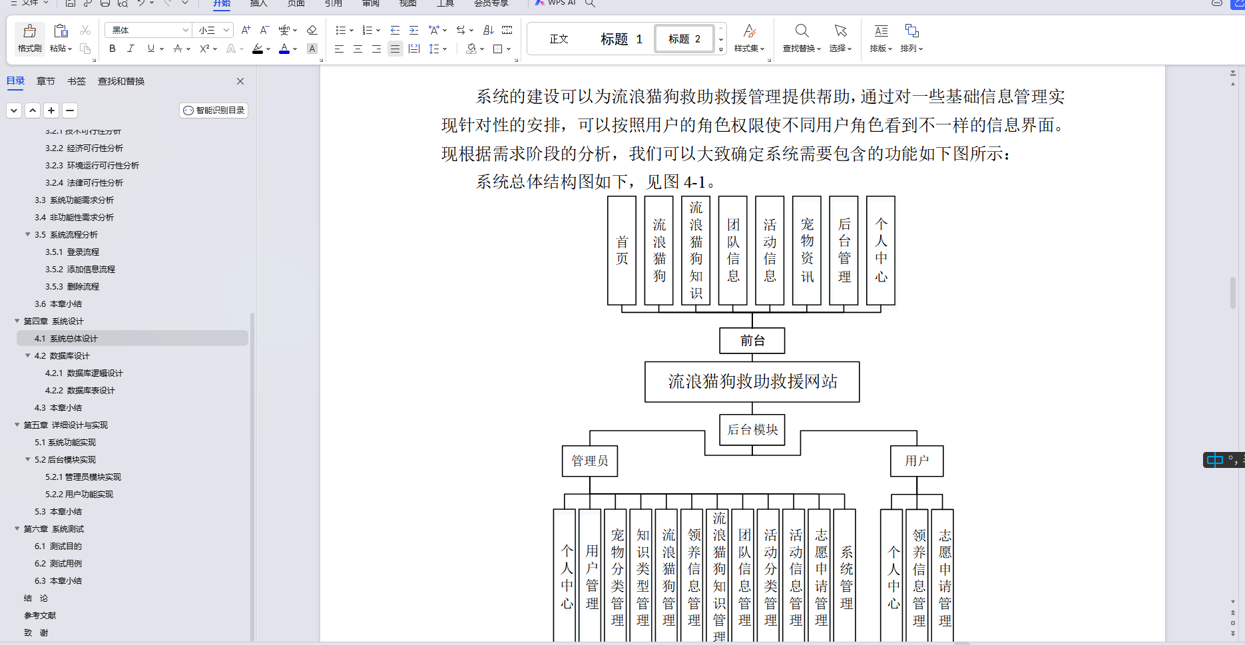The height and width of the screenshot is (645, 1245).
Task: Click the scissors cut icon
Action: click(x=85, y=30)
